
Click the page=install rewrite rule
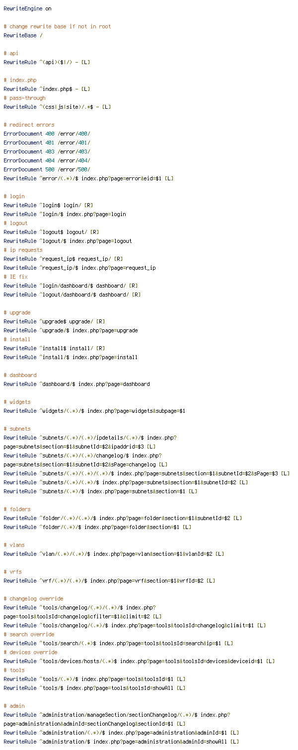71,357
